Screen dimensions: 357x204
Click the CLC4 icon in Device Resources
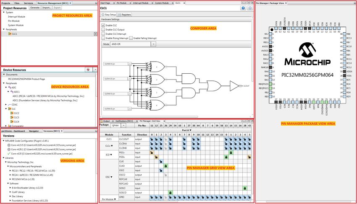[x=12, y=121]
